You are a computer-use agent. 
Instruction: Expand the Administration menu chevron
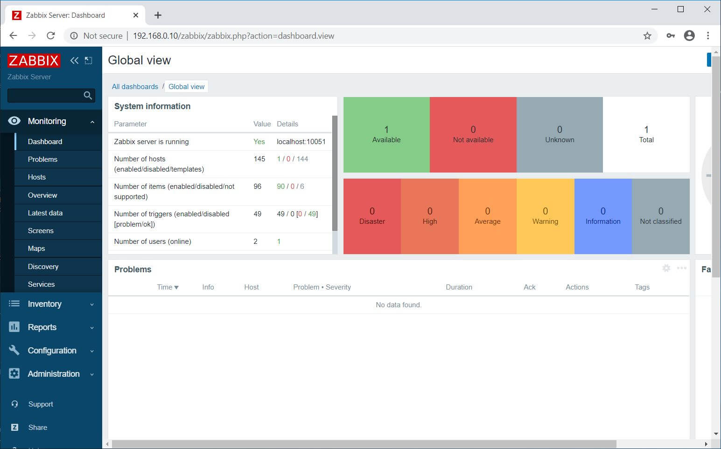(92, 374)
